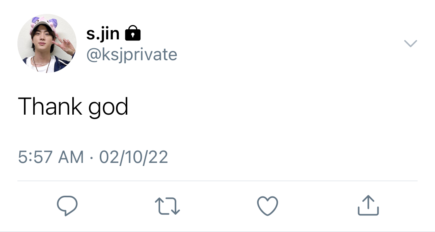The width and height of the screenshot is (435, 232).
Task: Open the @ksjprivate handle
Action: (132, 54)
